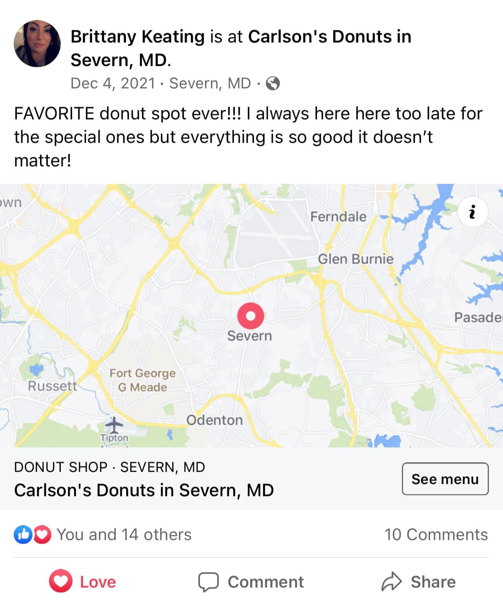Tap the share arrow icon
The width and height of the screenshot is (503, 607).
click(391, 582)
